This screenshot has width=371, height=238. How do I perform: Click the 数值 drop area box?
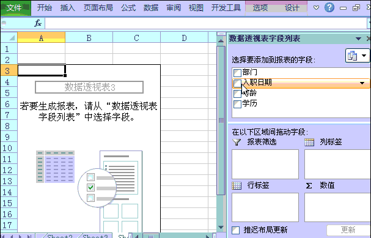pos(337,207)
